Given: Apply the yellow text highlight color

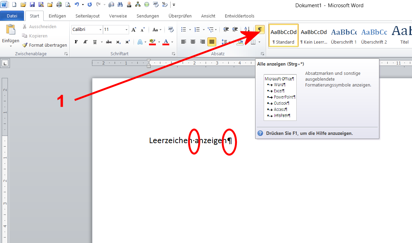Looking at the screenshot, I should (x=152, y=42).
